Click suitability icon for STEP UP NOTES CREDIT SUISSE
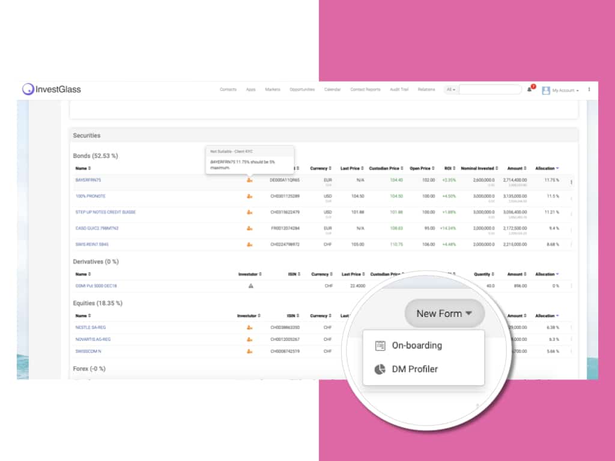Screen dimensions: 615x461 (x=249, y=212)
